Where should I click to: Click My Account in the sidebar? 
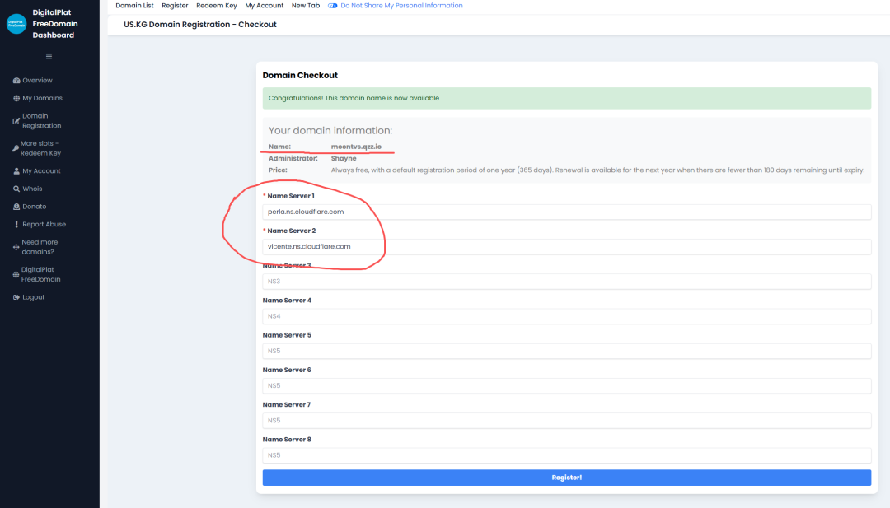pyautogui.click(x=41, y=171)
